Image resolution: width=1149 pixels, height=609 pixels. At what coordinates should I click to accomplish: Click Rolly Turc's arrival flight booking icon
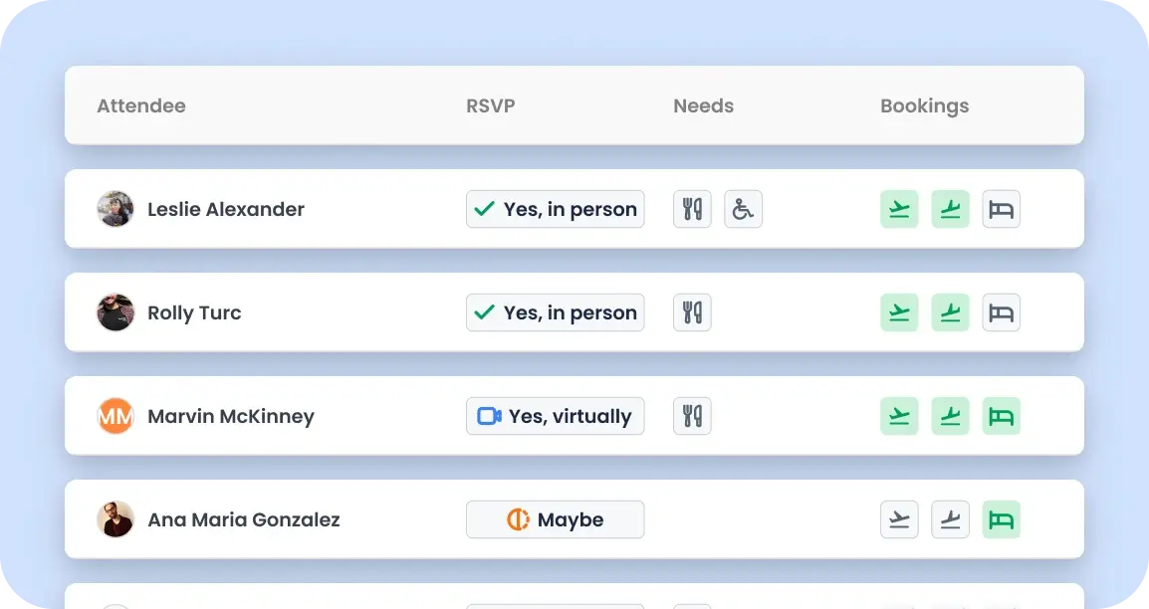coord(950,312)
